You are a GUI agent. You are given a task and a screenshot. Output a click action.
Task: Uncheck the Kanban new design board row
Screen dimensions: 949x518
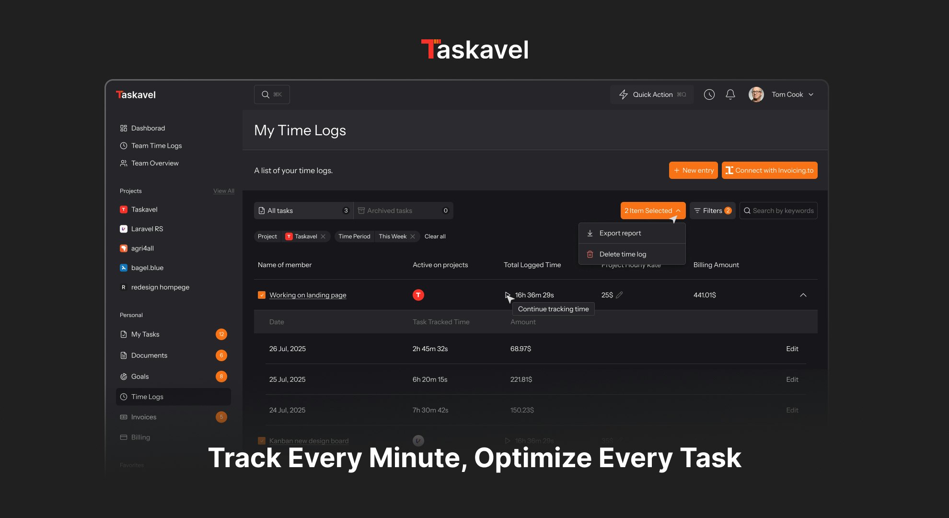[x=261, y=440]
